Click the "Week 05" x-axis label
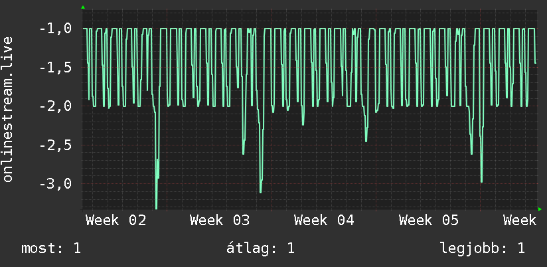This screenshot has width=547, height=267. (x=429, y=221)
